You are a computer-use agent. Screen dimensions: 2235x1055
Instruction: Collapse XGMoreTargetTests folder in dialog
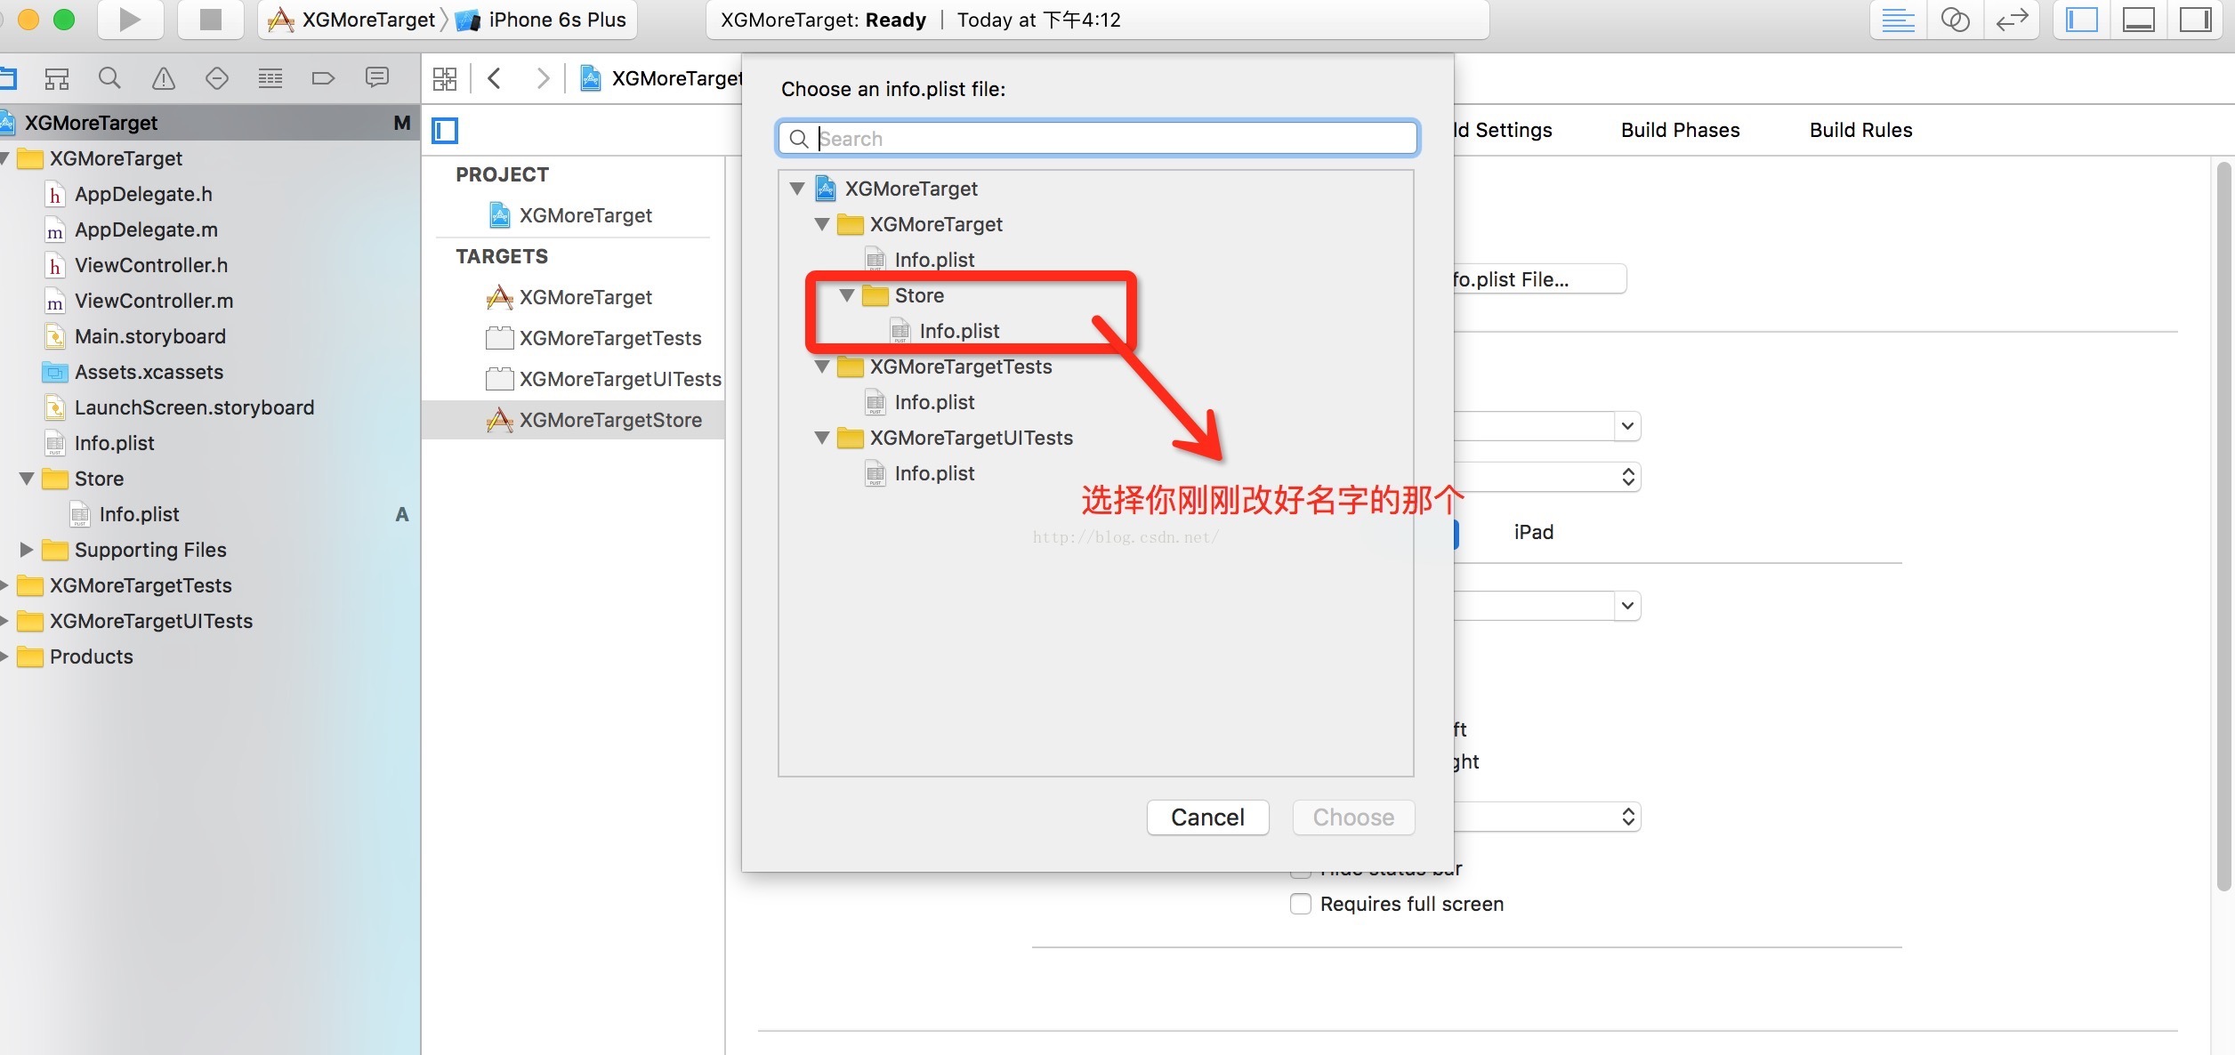pyautogui.click(x=822, y=366)
